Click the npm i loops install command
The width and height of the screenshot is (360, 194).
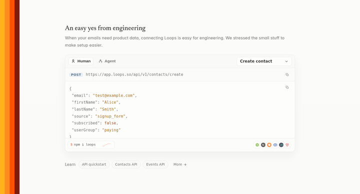pyautogui.click(x=91, y=145)
